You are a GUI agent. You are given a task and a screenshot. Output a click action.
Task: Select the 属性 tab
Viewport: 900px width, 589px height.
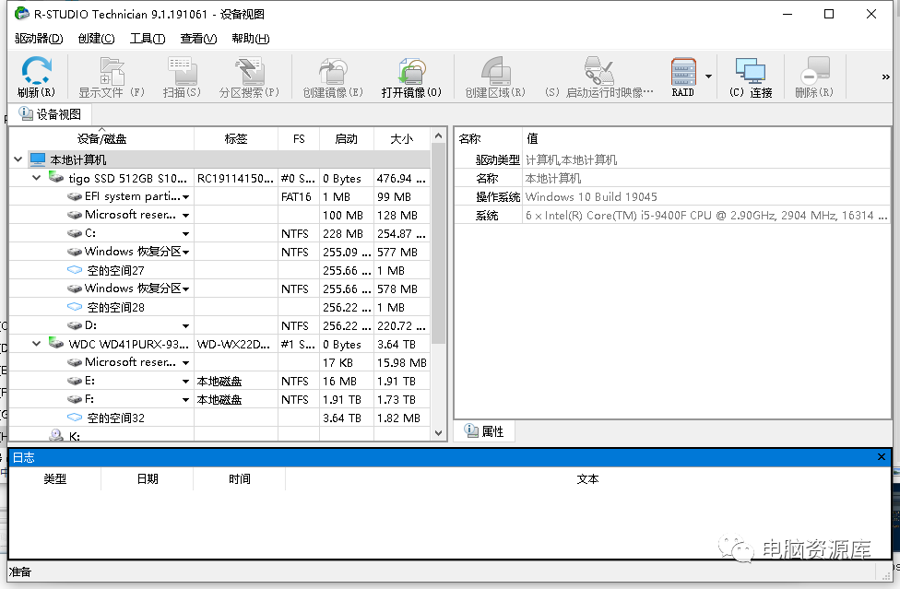tap(484, 430)
